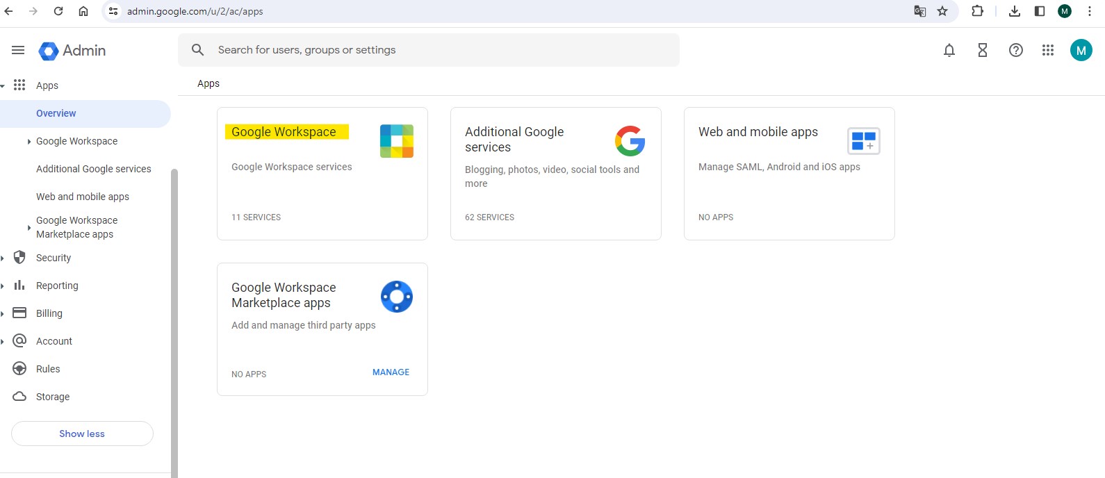Click the Rules icon in sidebar
1105x478 pixels.
click(19, 368)
